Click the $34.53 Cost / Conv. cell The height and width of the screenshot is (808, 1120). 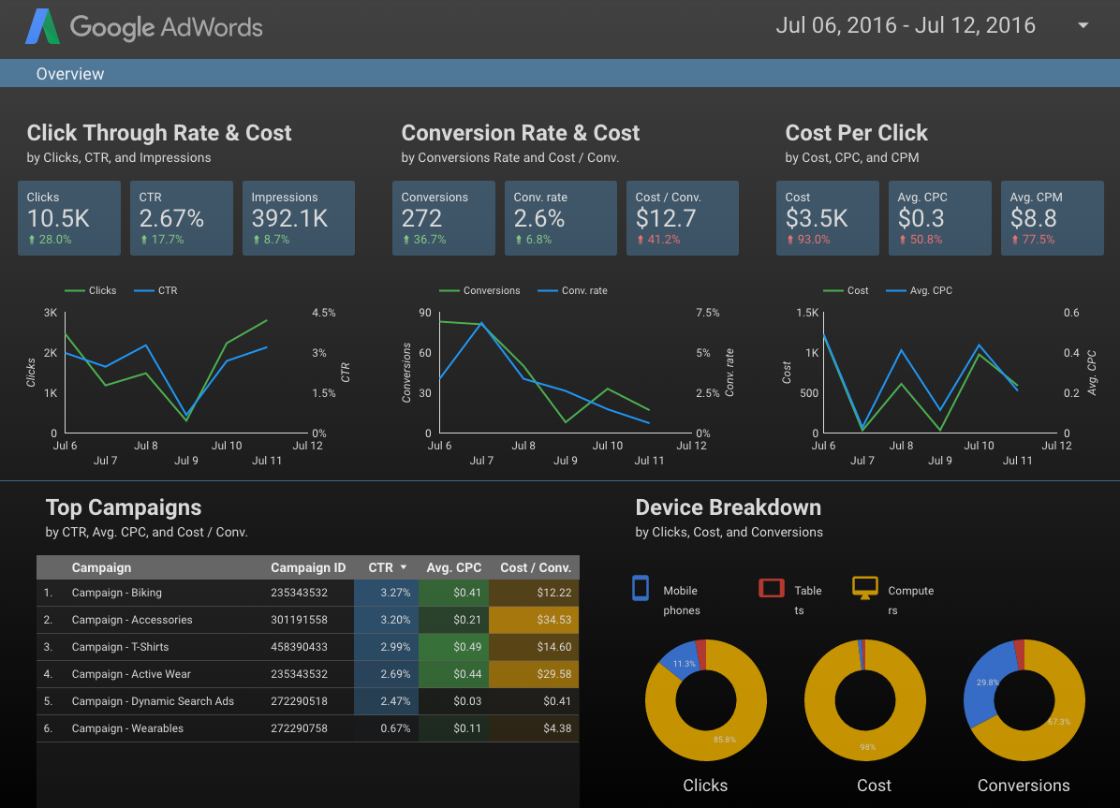(535, 620)
